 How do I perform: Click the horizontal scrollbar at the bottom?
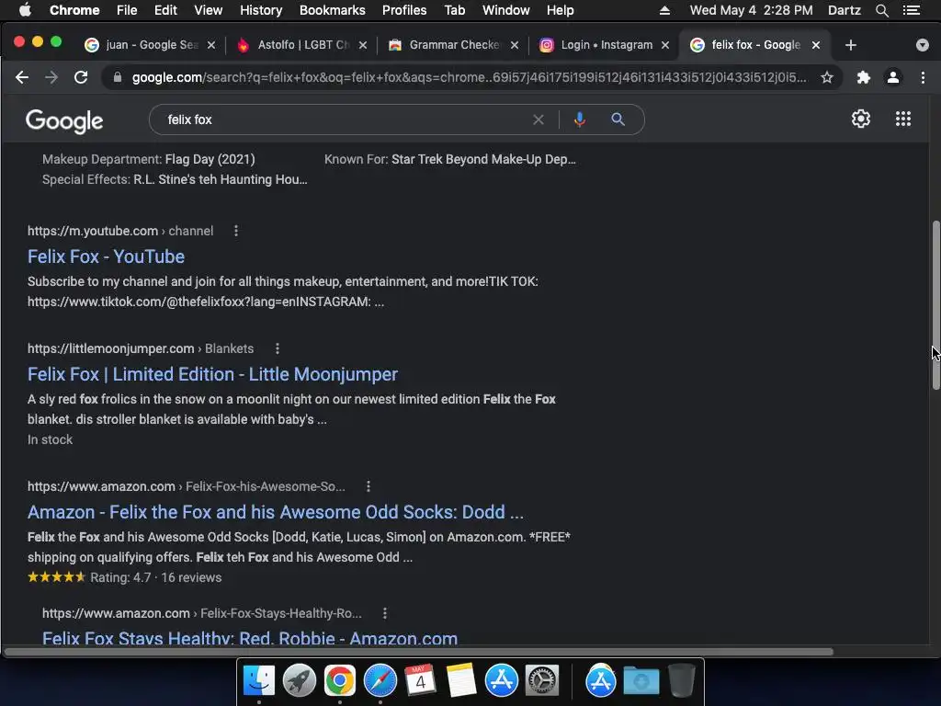tap(418, 652)
